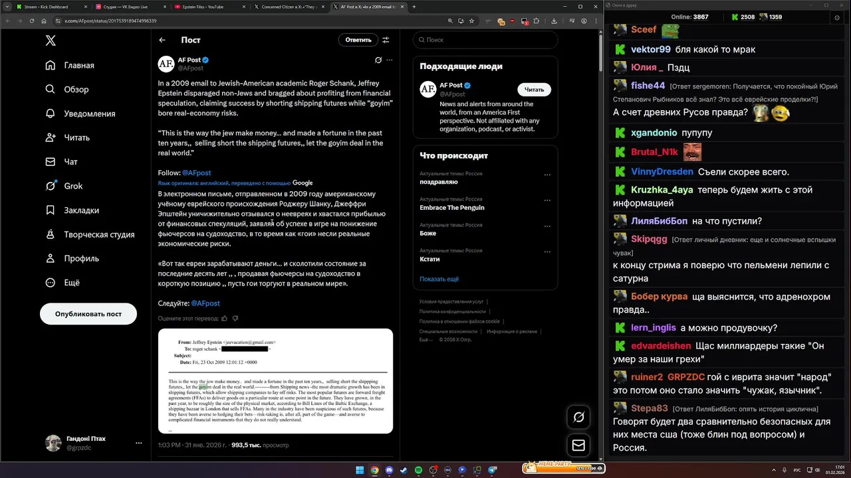Viewport: 851px width, 478px height.
Task: Bookmark this page with the star
Action: click(471, 21)
